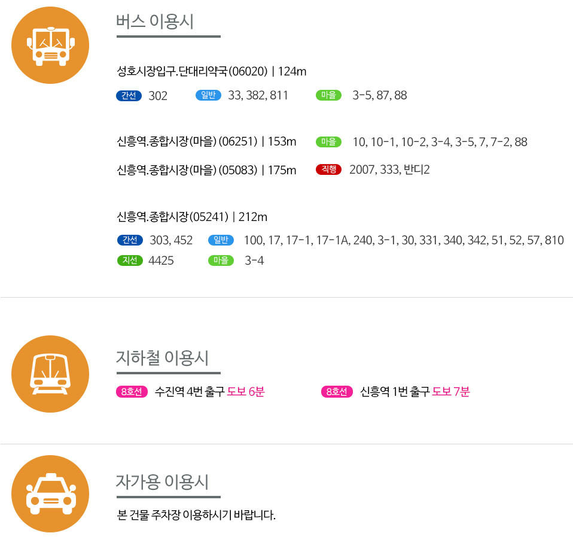Click the 지하철 이용시 heading
The width and height of the screenshot is (573, 539).
click(162, 358)
